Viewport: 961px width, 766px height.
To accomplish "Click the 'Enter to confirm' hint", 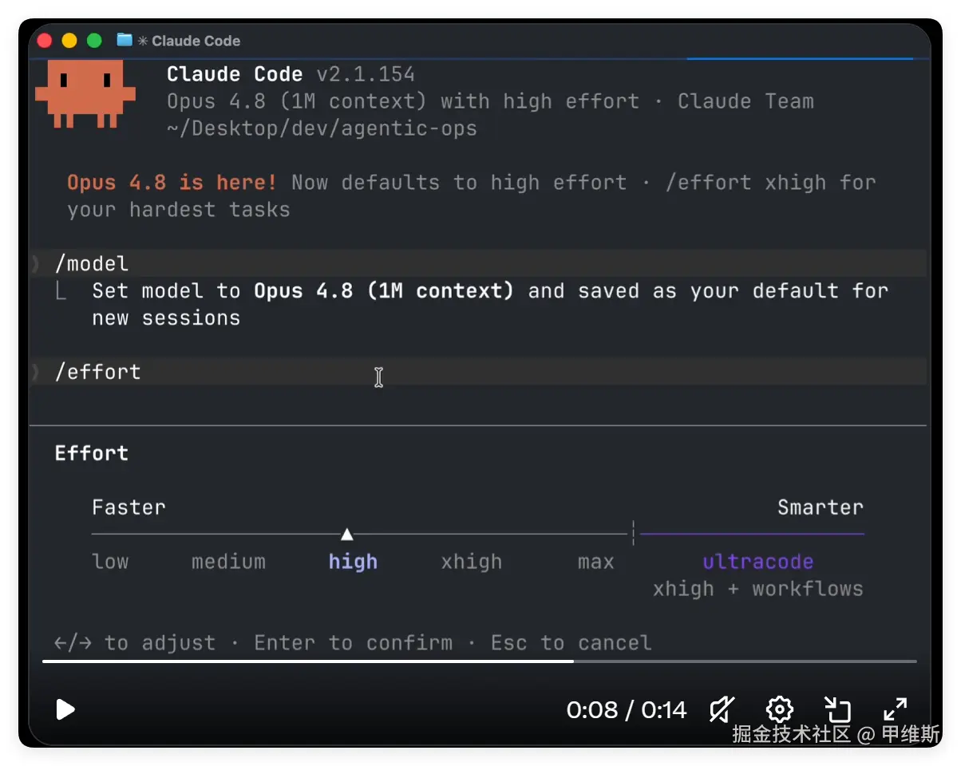I will point(353,643).
